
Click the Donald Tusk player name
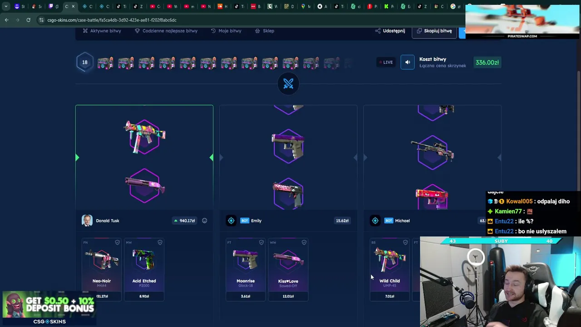[x=108, y=221]
